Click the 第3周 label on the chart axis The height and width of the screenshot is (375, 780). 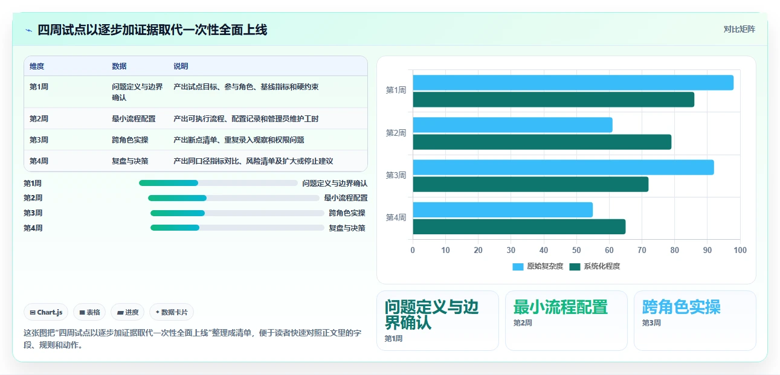(x=396, y=175)
